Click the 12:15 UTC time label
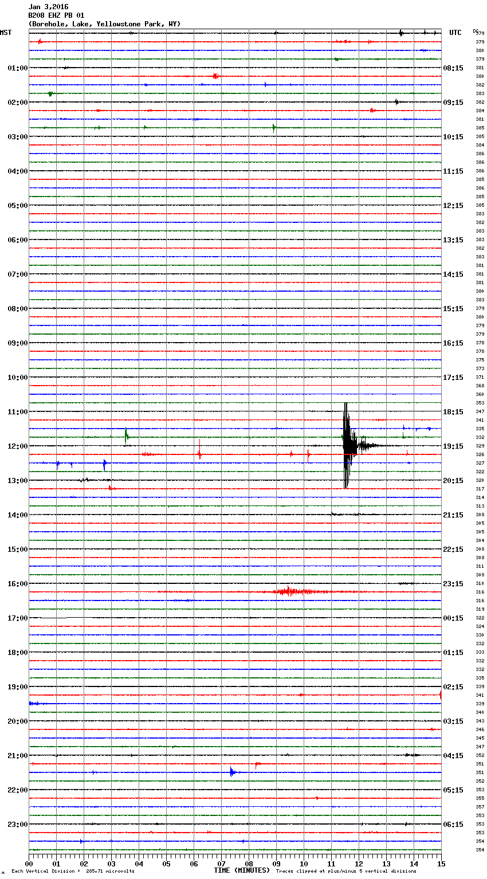 coord(453,206)
